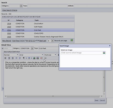
Task: Click the decrease indent icon in editor toolbar
Action: [13, 58]
